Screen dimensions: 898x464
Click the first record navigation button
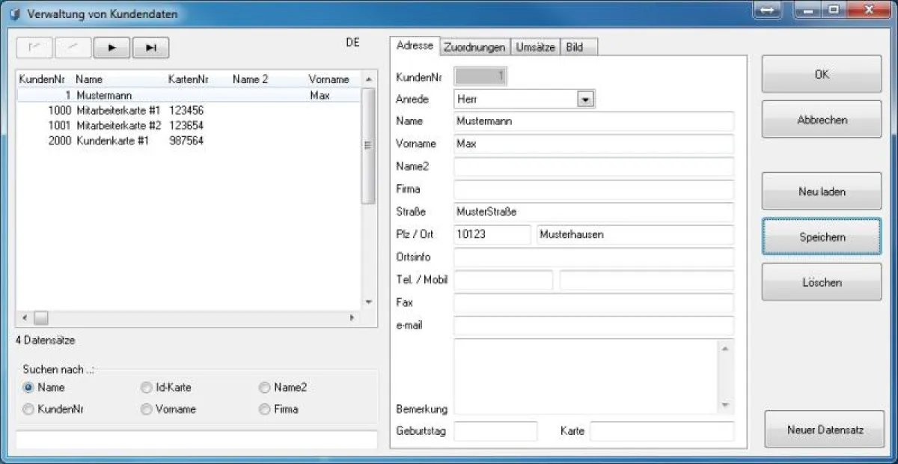point(34,48)
